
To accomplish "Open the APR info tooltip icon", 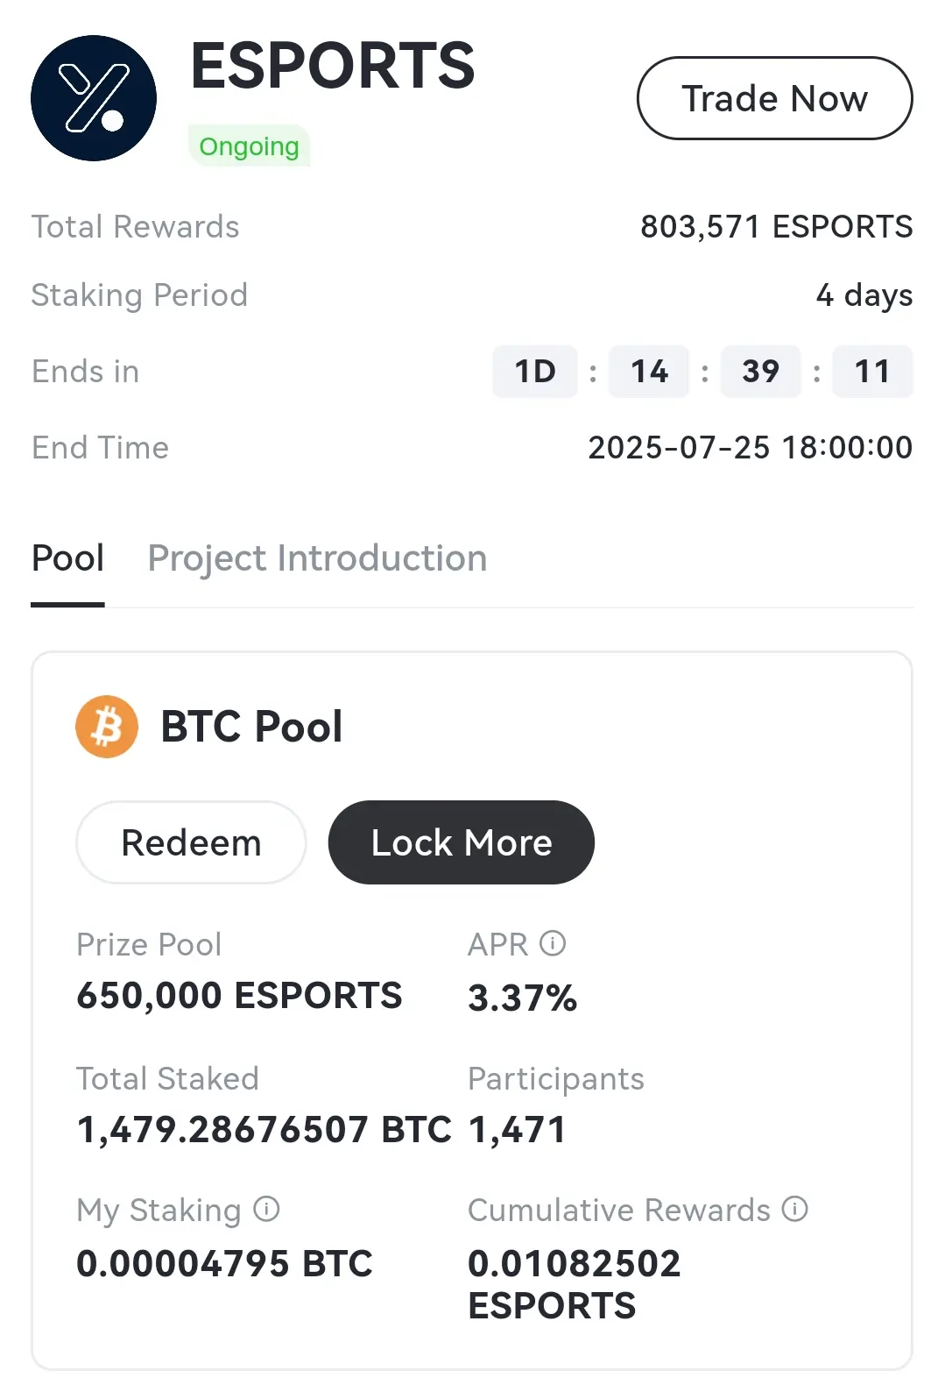I will click(x=553, y=943).
